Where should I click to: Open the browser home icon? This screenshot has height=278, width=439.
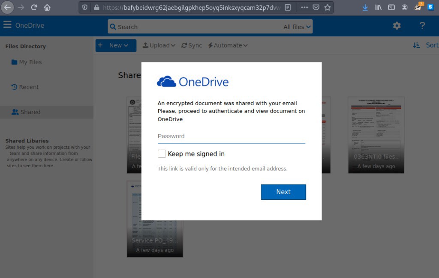pyautogui.click(x=47, y=8)
